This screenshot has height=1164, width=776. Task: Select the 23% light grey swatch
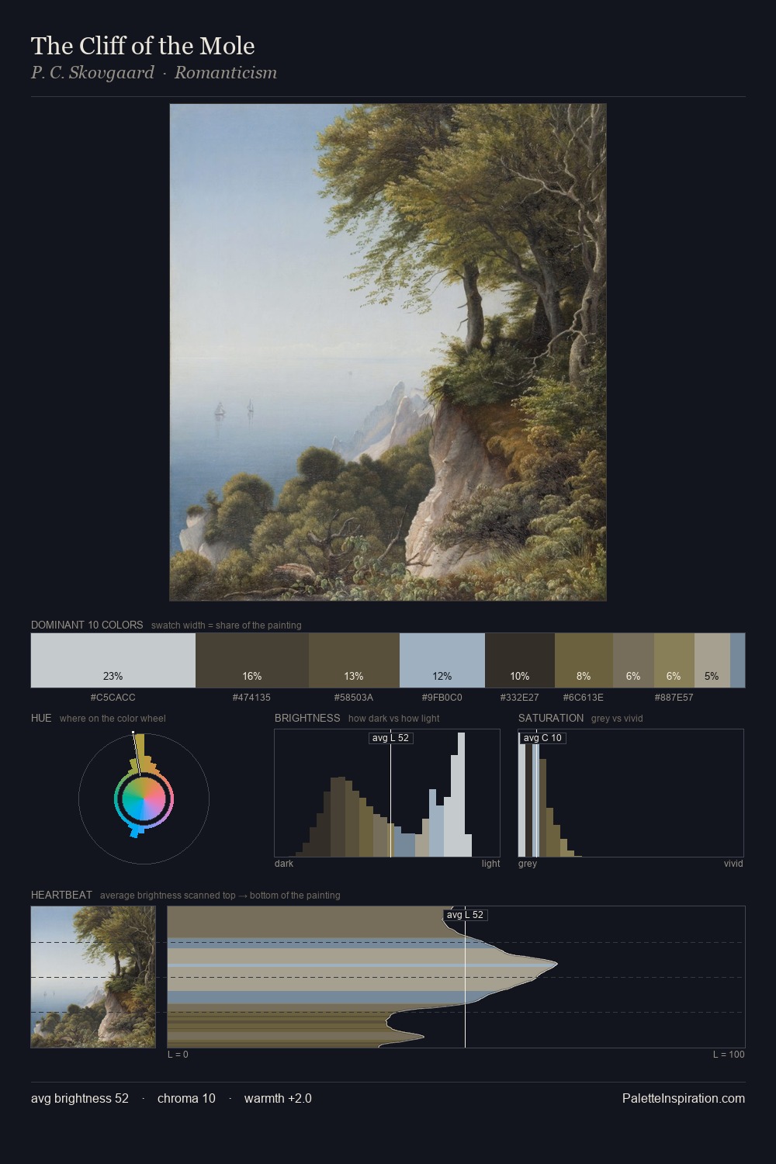(x=113, y=660)
